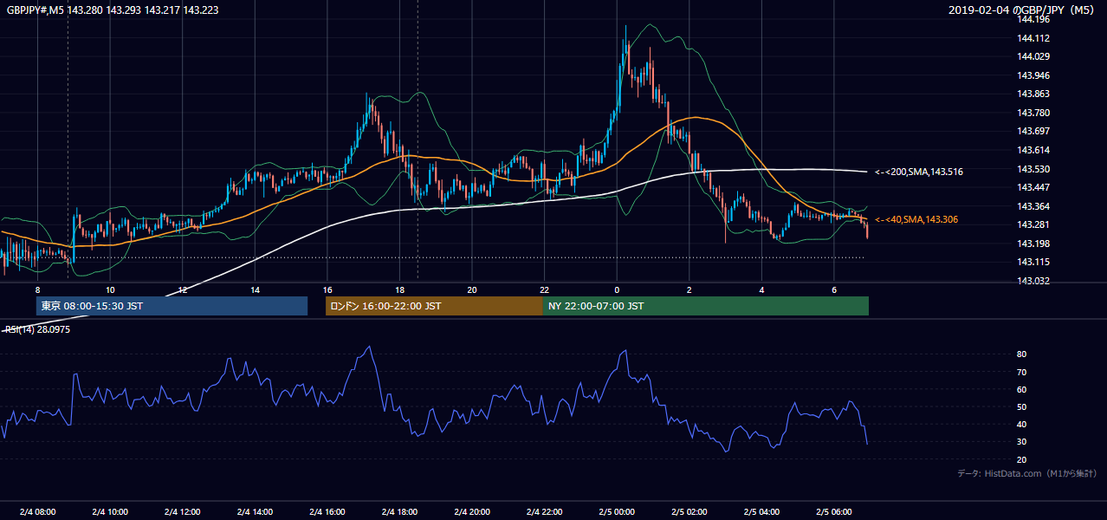This screenshot has width=1107, height=520.
Task: Click hour tick 18 under the price chart
Action: coord(399,289)
